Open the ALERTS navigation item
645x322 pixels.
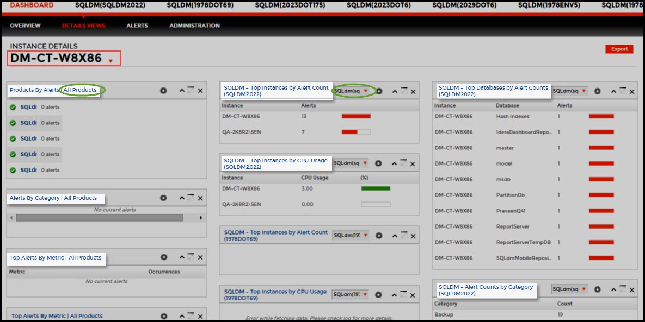tap(137, 26)
